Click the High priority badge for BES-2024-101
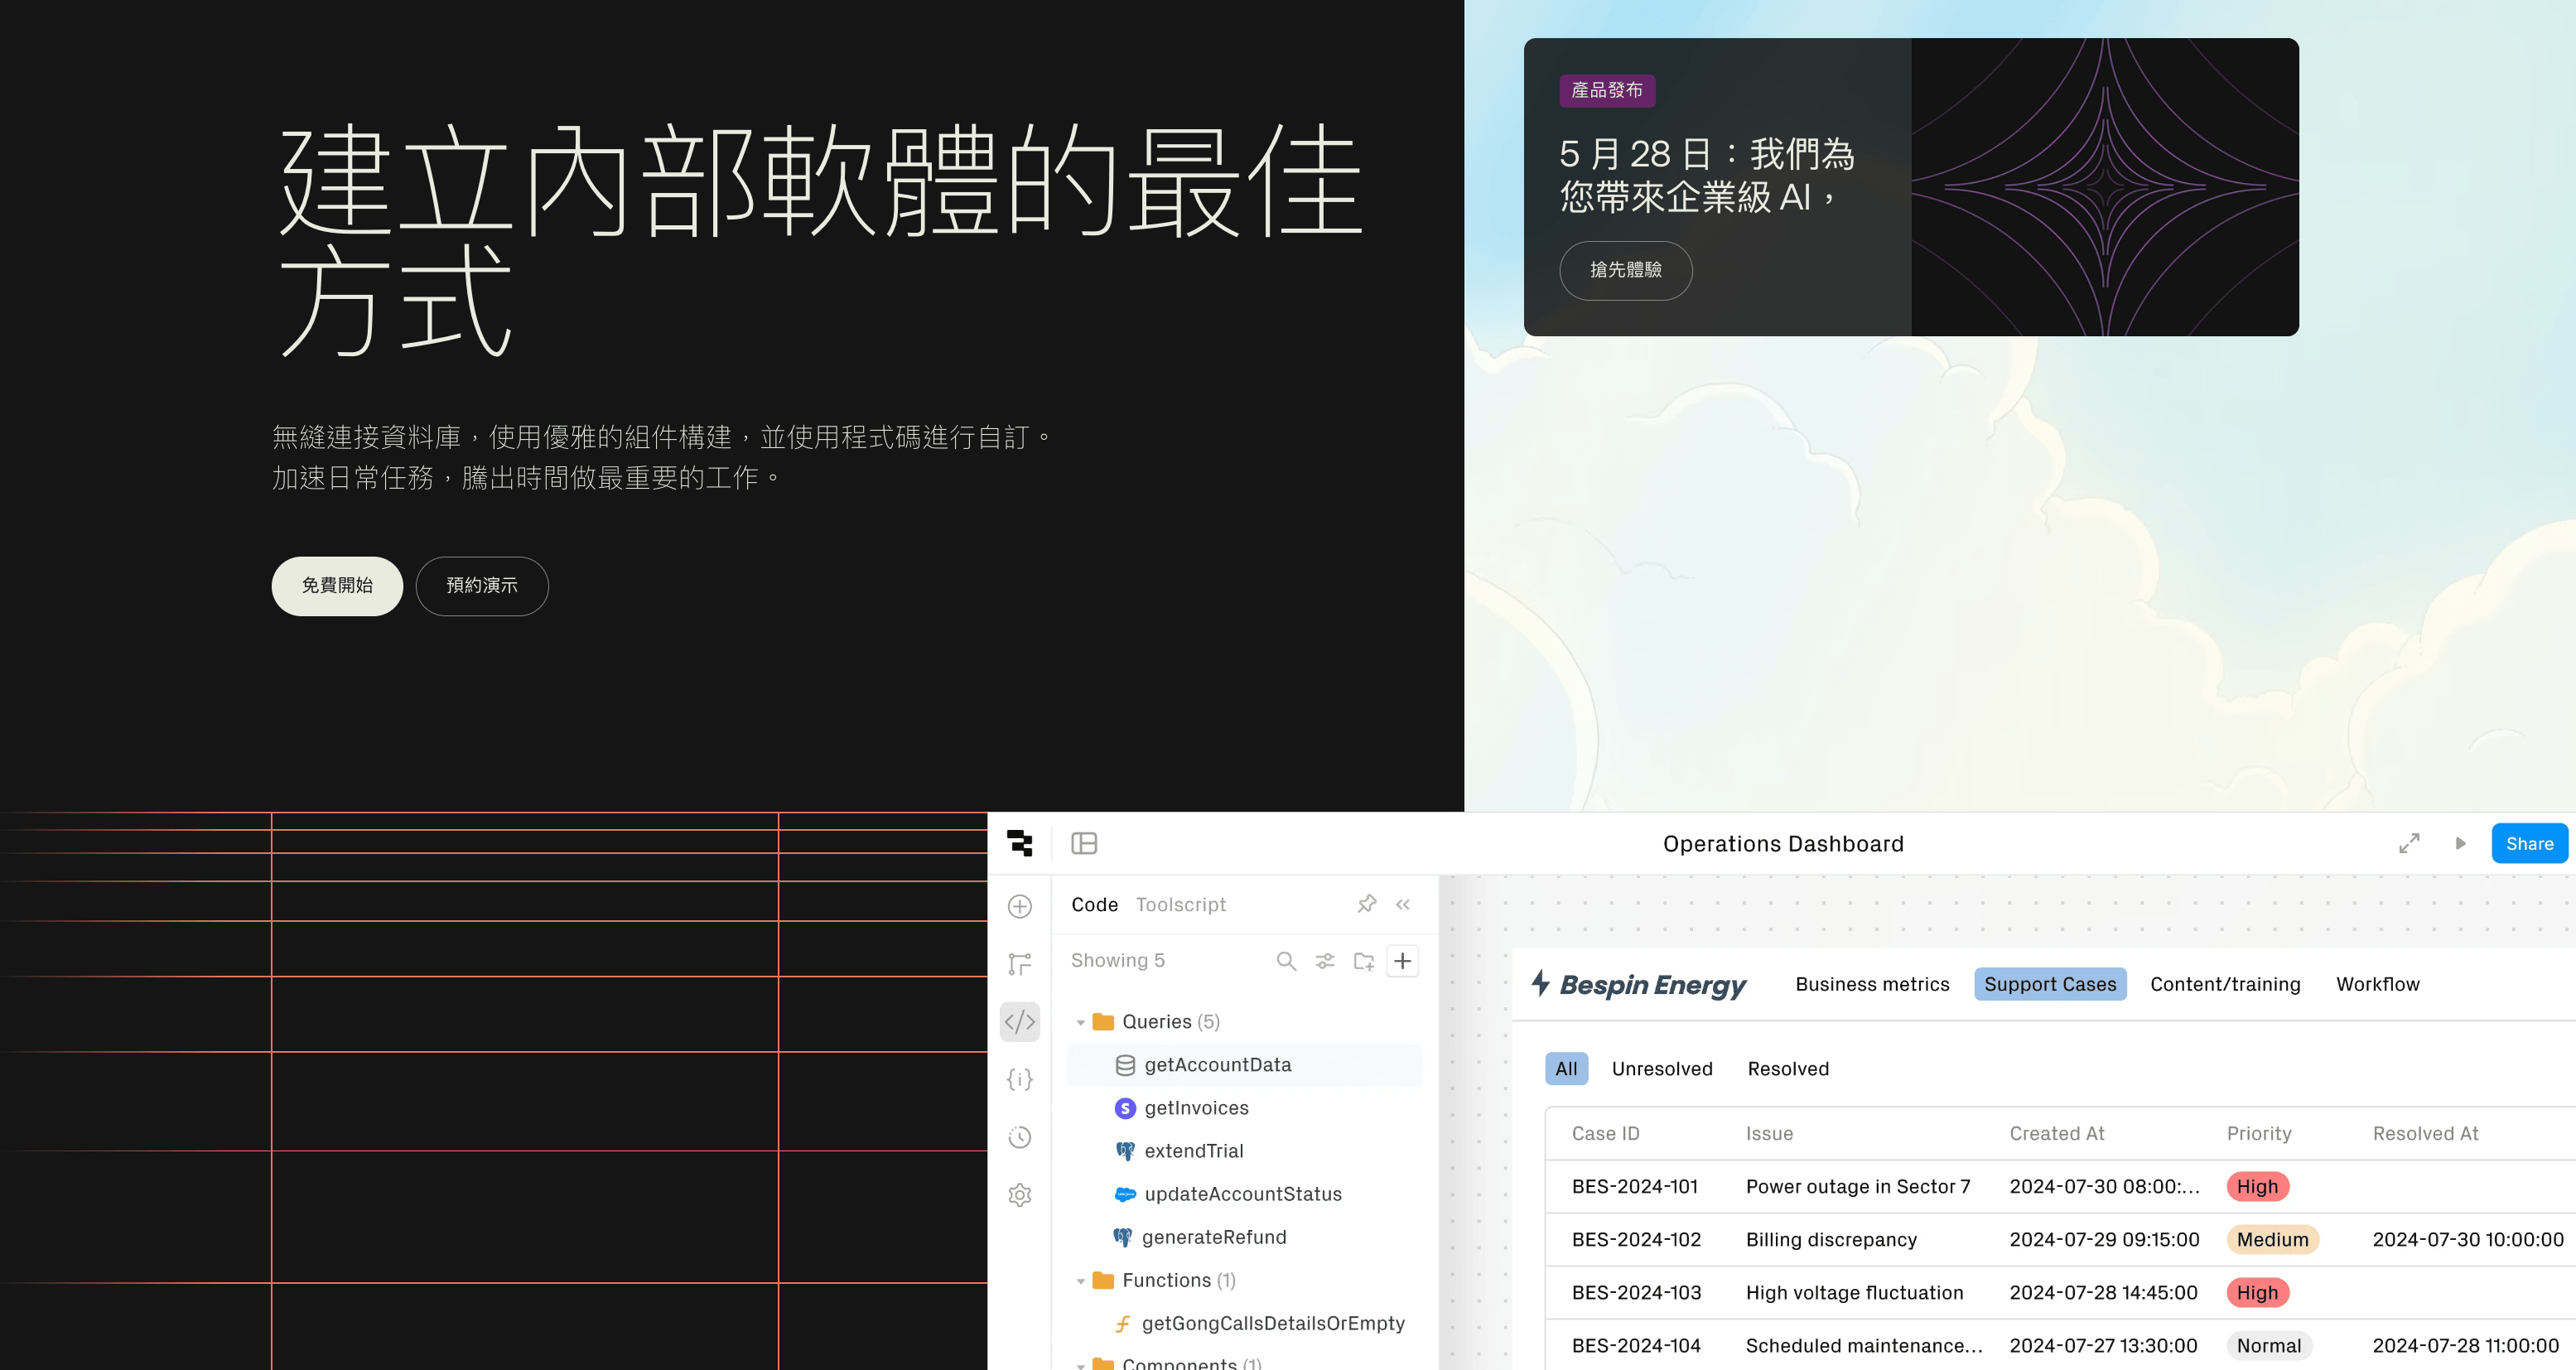This screenshot has width=2576, height=1370. pos(2257,1187)
